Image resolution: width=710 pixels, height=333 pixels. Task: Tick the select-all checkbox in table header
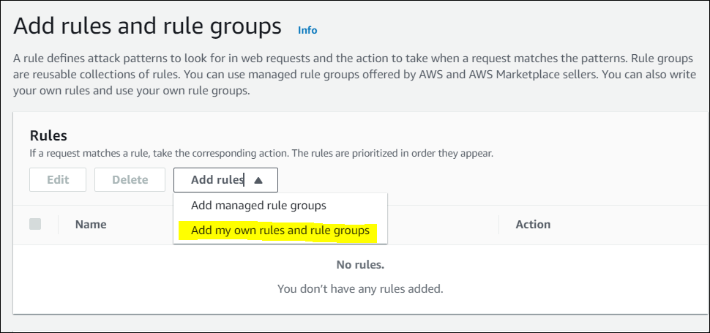pos(35,225)
